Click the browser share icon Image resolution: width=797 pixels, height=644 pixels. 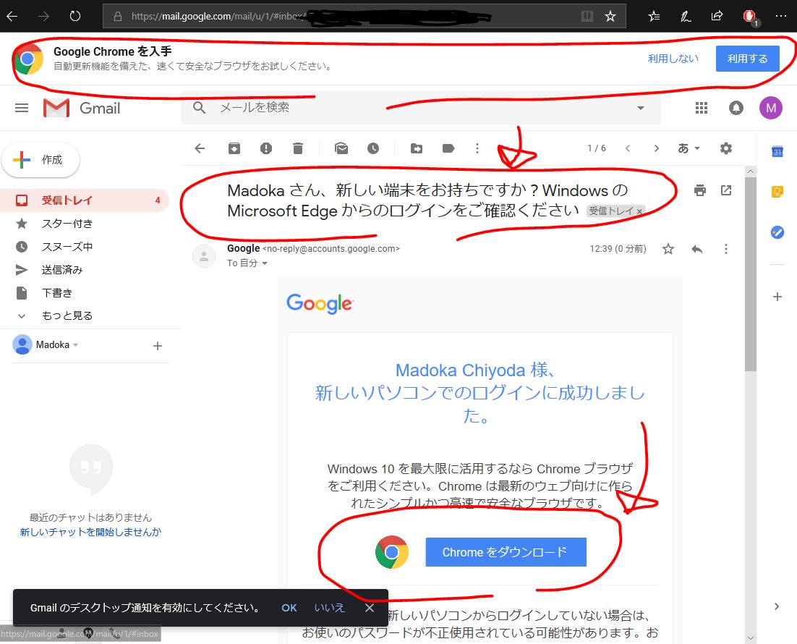pyautogui.click(x=717, y=16)
